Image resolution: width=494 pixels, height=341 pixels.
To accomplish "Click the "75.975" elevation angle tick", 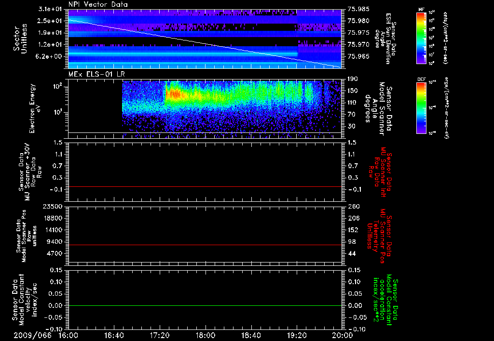I will 358,33.
